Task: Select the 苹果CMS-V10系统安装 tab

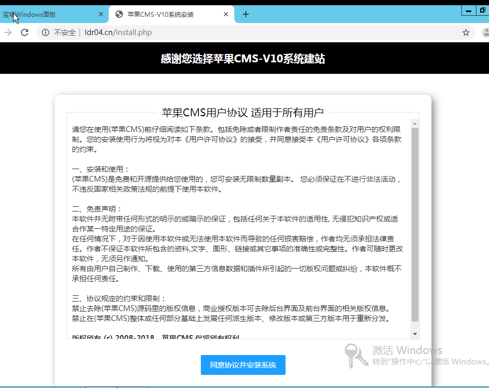Action: pyautogui.click(x=172, y=14)
